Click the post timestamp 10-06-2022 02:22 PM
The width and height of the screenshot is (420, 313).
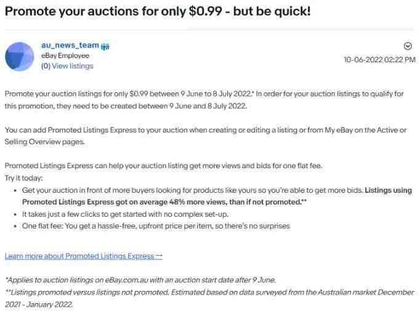pyautogui.click(x=379, y=60)
